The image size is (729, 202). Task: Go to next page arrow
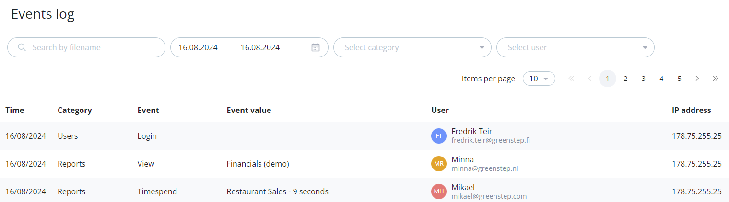coord(697,79)
